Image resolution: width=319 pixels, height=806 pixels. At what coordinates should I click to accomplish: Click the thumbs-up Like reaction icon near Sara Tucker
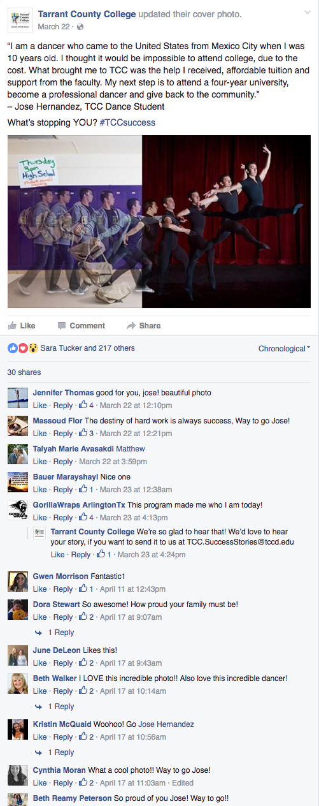tap(12, 348)
